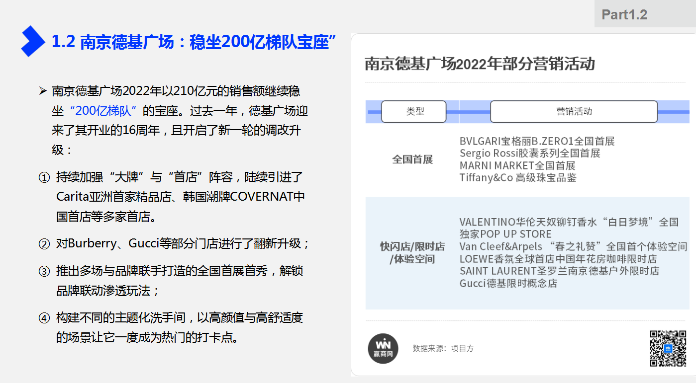696x383 pixels.
Task: Click the SAINT LAURENT圣罗兰南京德基户外限时店 line
Action: [559, 271]
